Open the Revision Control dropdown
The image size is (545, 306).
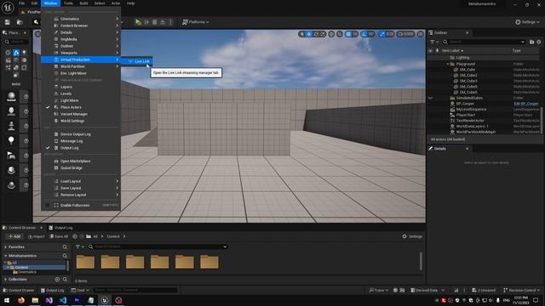coord(521,290)
